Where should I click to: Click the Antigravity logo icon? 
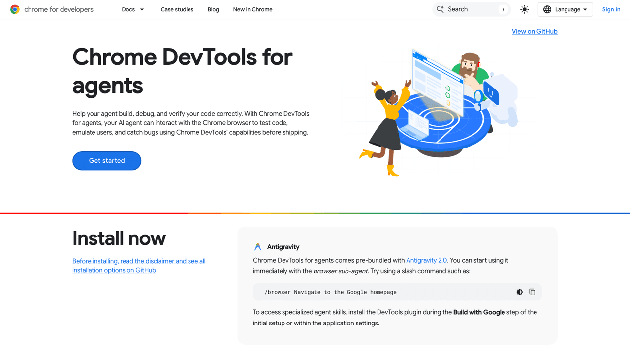pos(258,247)
